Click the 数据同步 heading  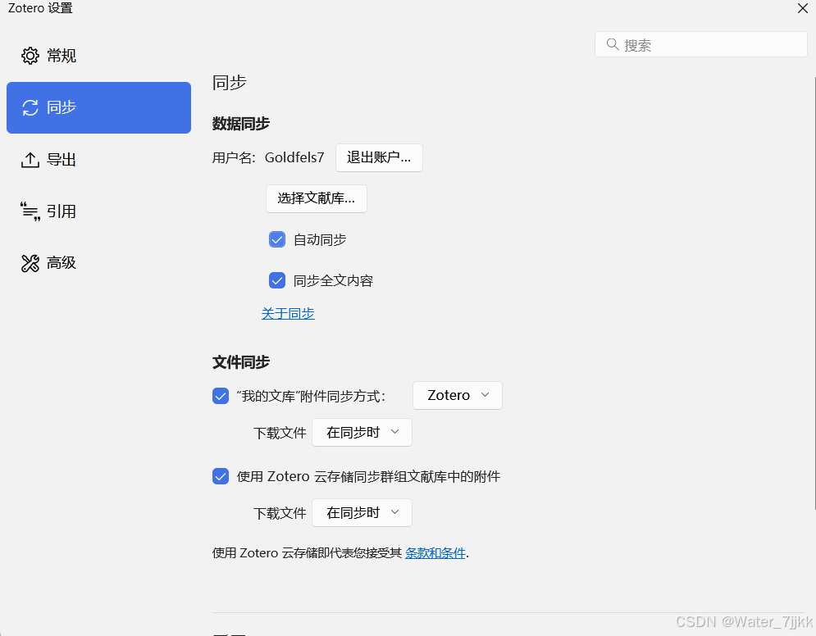point(241,124)
